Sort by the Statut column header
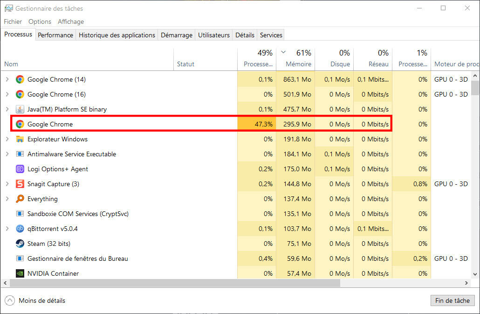 click(206, 59)
